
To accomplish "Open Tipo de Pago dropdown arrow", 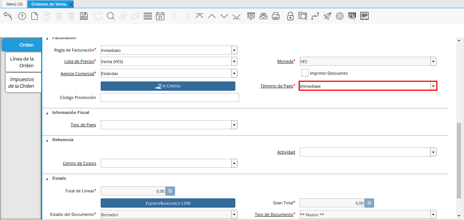I will pyautogui.click(x=234, y=125).
